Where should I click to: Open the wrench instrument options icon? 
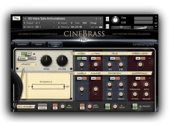(16, 18)
